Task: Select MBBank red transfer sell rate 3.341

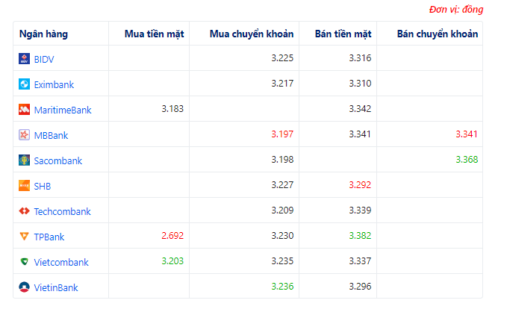Action: pos(467,134)
